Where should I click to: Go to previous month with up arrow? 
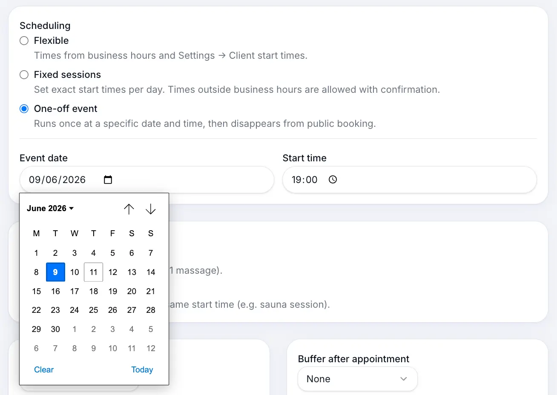tap(129, 209)
